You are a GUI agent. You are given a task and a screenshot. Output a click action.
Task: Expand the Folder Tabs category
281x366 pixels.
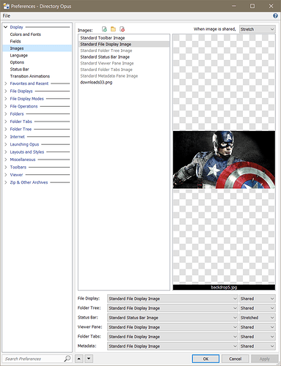pos(6,122)
